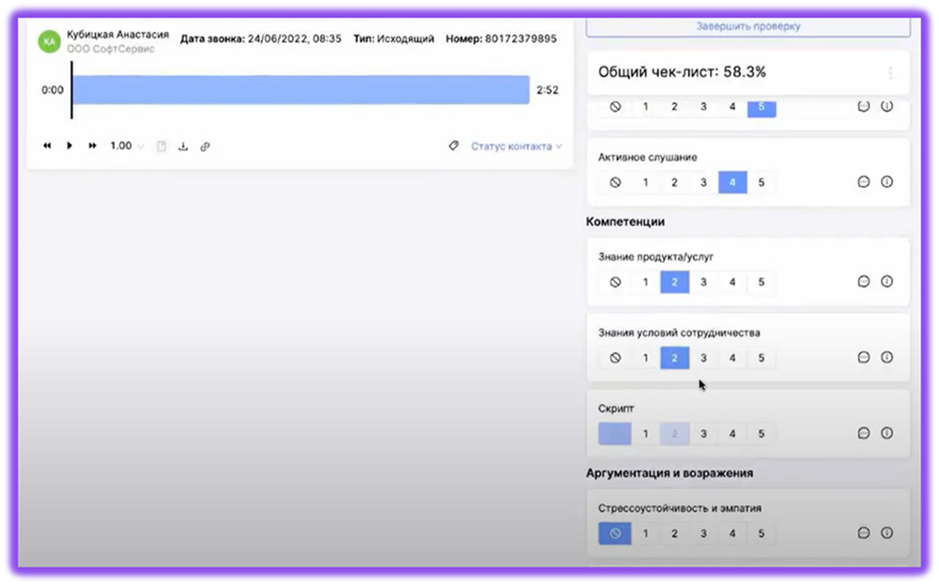
Task: Add comment to Знания условий сотрудничества
Action: click(x=864, y=358)
